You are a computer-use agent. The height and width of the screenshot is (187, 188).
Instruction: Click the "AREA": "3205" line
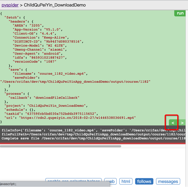click(x=28, y=26)
